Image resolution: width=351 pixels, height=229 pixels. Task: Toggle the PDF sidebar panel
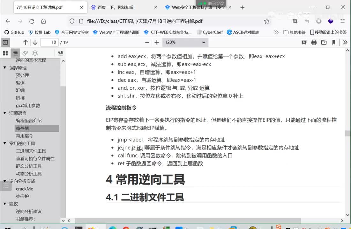point(5,42)
